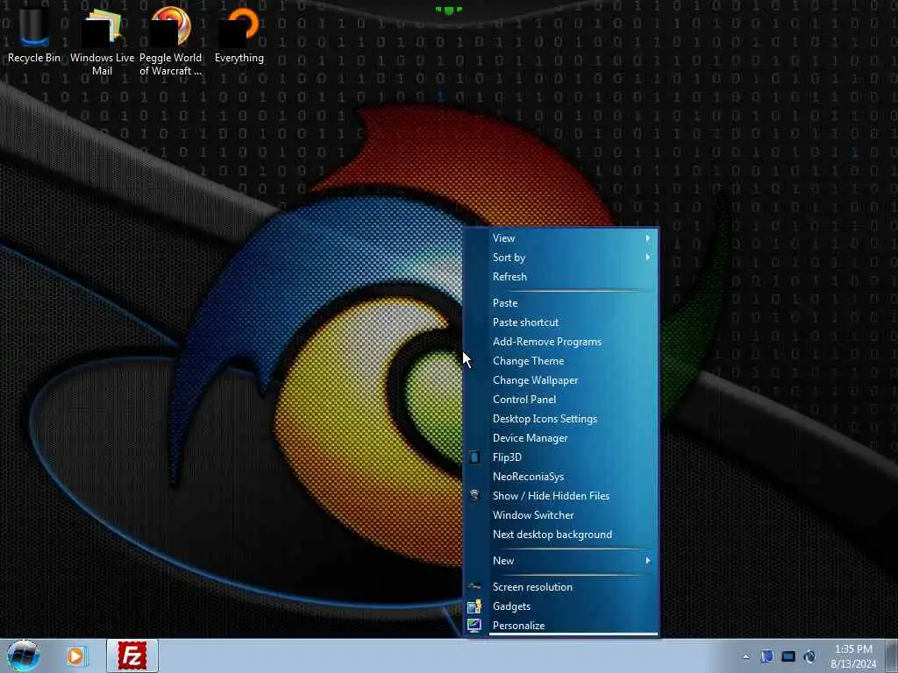Click the monitor icon in the system tray

point(788,656)
